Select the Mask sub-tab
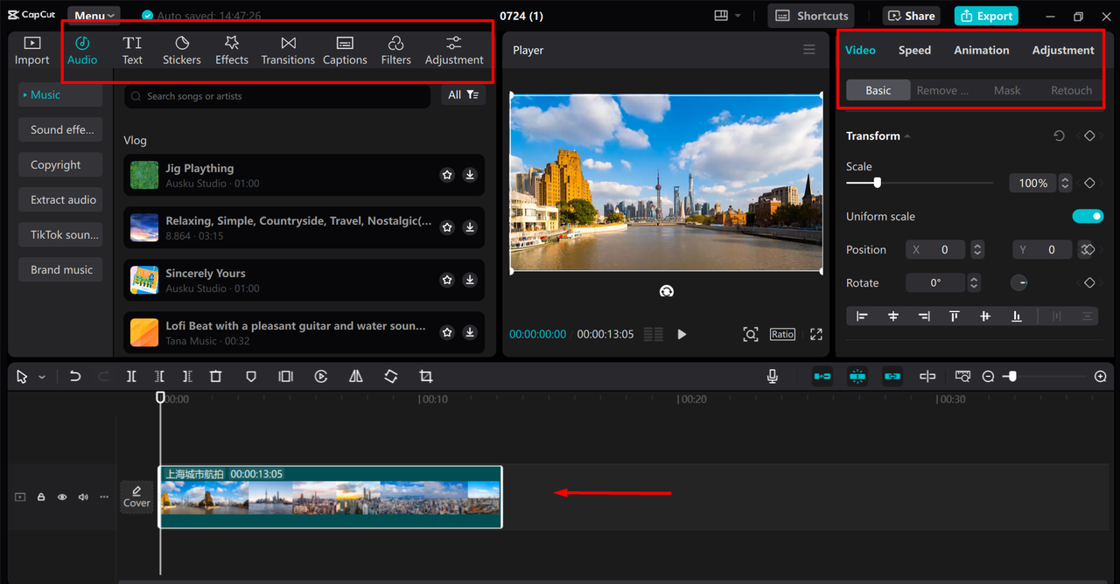 (x=1007, y=90)
